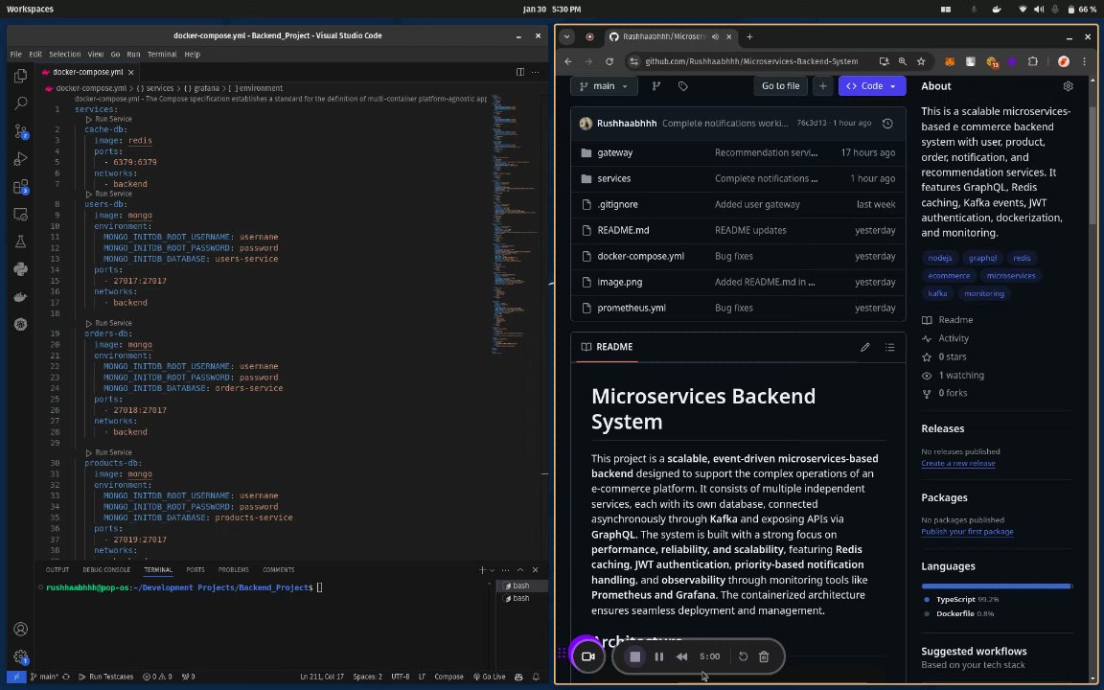Add a new terminal with plus icon
This screenshot has width=1104, height=690.
[x=482, y=569]
